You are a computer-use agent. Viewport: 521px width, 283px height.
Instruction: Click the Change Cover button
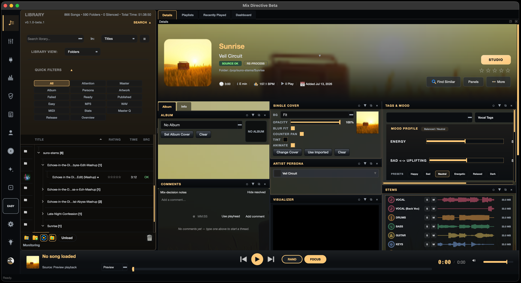287,152
